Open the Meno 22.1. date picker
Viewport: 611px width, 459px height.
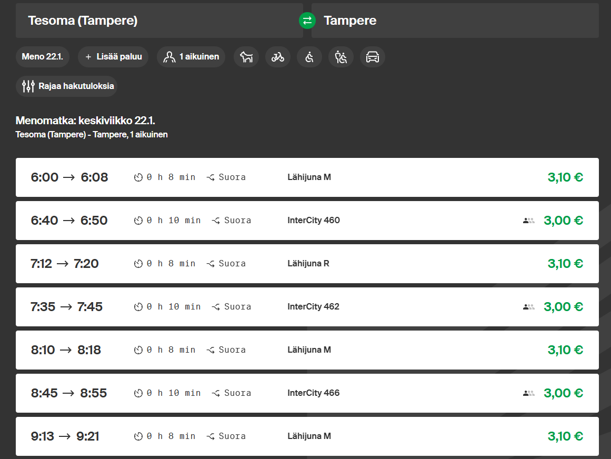[42, 57]
